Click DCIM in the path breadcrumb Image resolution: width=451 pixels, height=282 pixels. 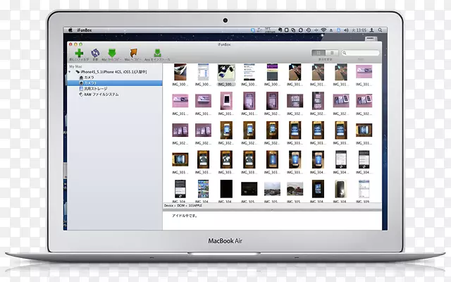(x=181, y=205)
